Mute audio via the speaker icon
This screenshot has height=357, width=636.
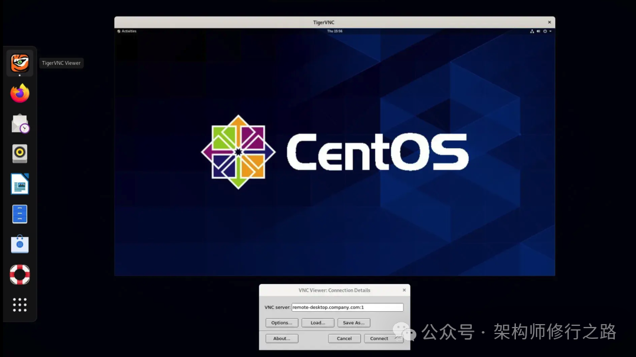click(538, 31)
